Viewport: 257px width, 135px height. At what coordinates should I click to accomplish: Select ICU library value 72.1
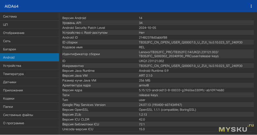click(x=142, y=124)
